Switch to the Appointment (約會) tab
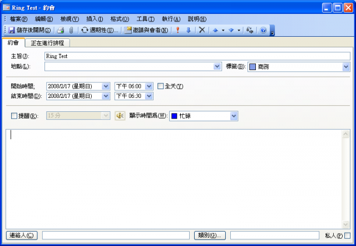This screenshot has width=356, height=246. [13, 42]
